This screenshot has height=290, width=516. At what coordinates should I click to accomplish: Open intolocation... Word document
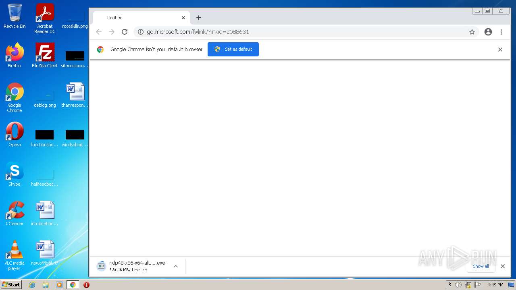tap(45, 213)
